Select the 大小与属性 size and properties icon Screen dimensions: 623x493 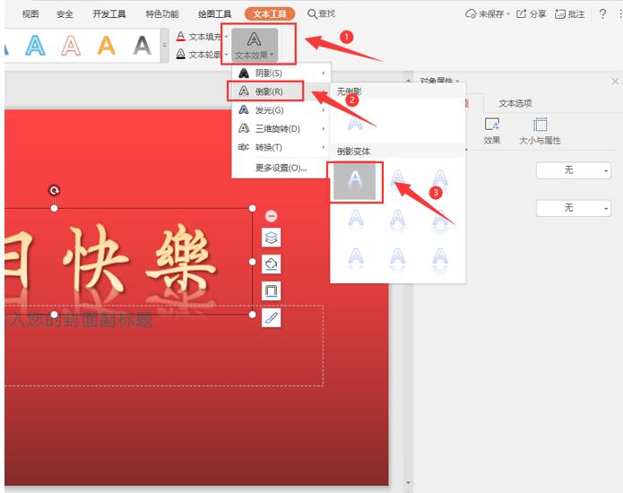[540, 131]
